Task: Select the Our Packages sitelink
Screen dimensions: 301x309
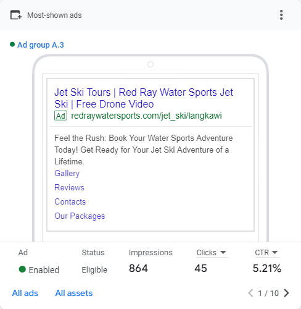Action: tap(80, 216)
